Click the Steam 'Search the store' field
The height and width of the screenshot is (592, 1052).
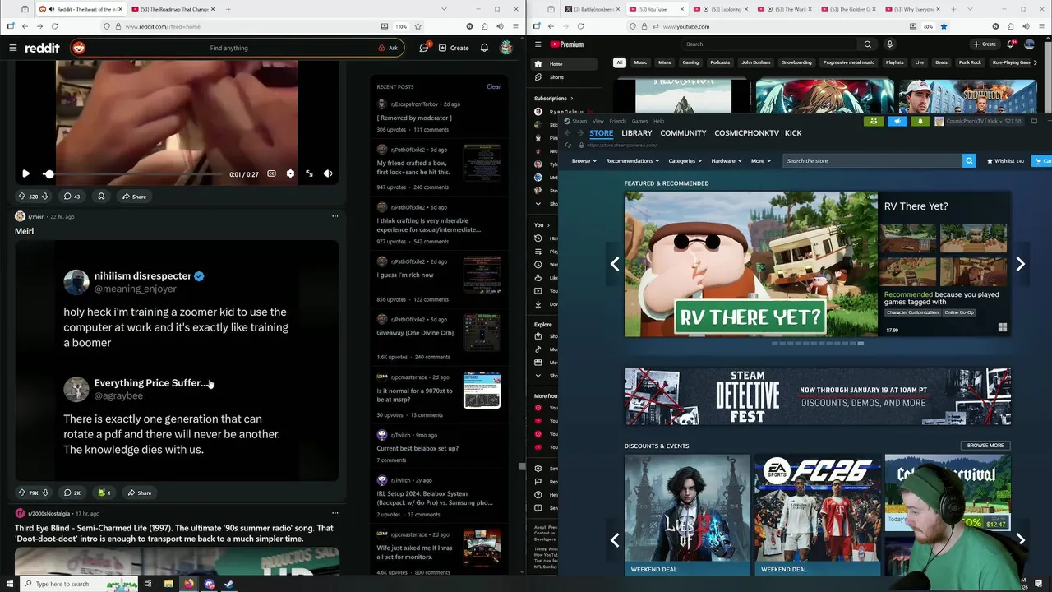click(x=872, y=161)
